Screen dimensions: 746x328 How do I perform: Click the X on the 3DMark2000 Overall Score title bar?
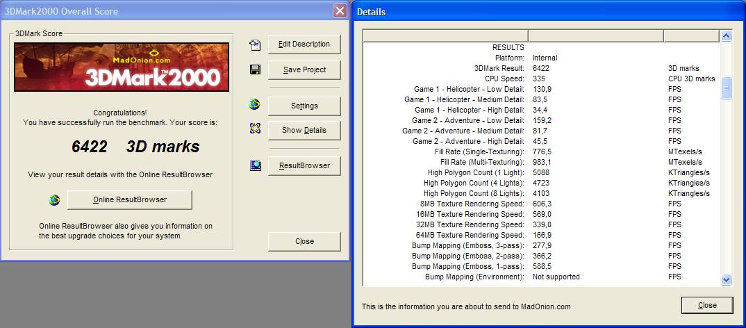point(340,11)
